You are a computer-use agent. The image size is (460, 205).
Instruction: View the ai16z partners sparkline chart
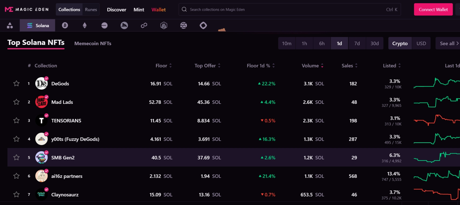pos(437,176)
